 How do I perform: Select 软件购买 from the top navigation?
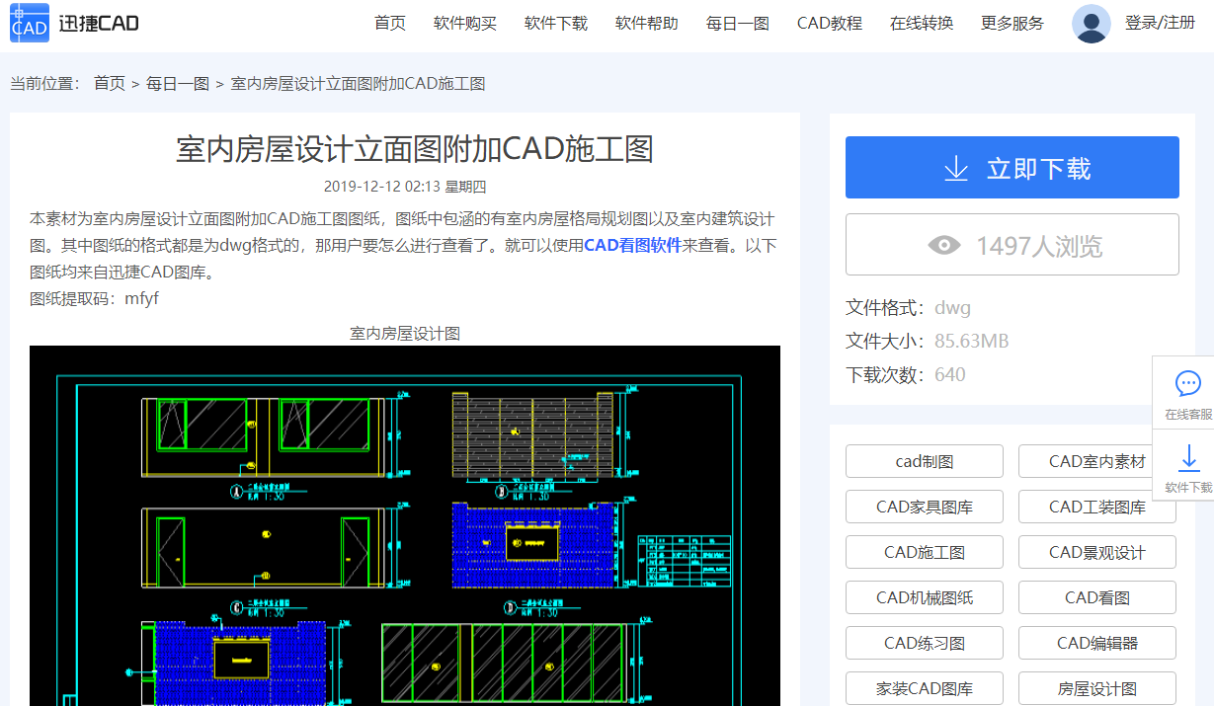pyautogui.click(x=464, y=23)
